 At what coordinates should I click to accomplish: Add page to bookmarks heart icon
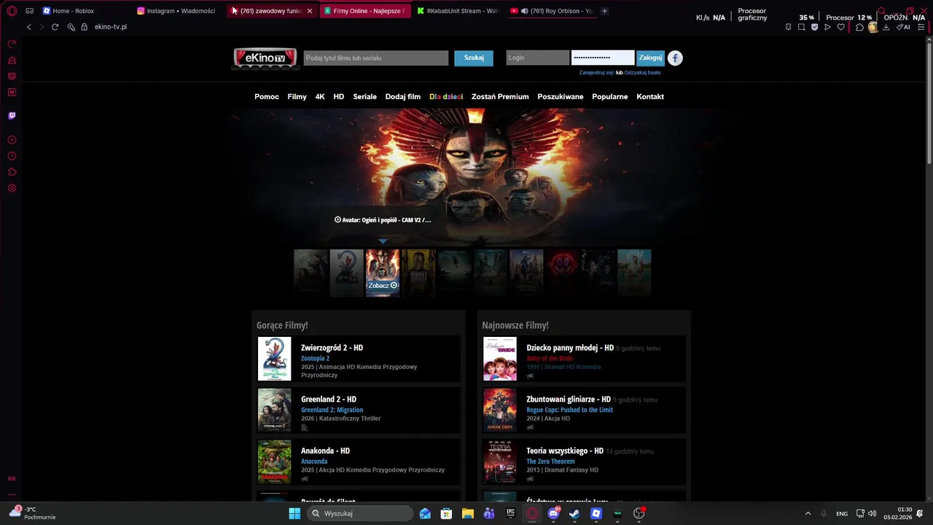coord(840,27)
